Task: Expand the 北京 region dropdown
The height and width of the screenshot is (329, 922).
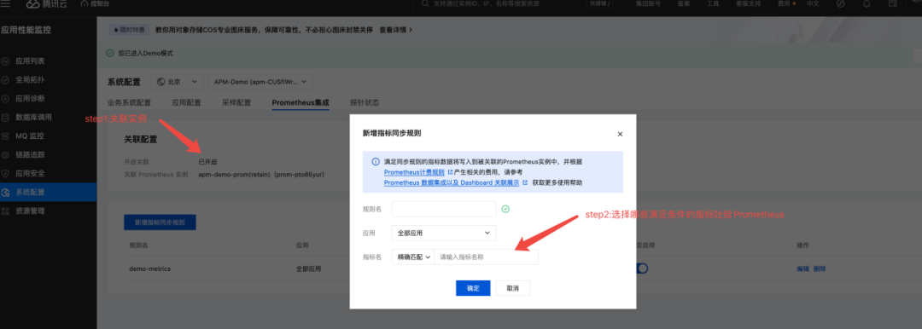Action: (x=177, y=82)
